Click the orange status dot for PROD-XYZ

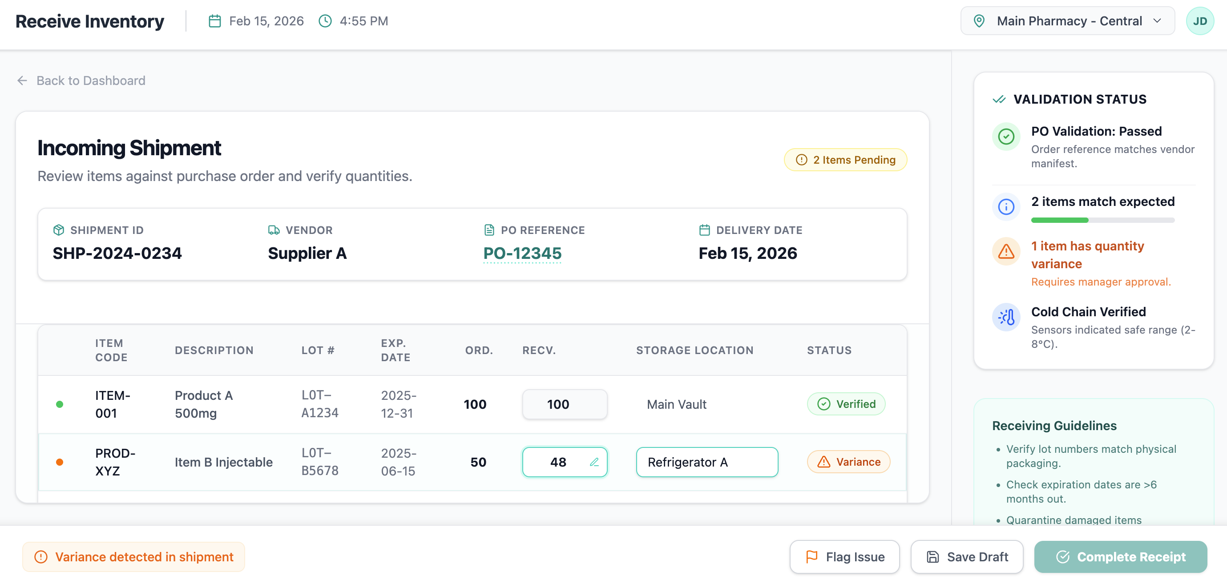tap(60, 461)
